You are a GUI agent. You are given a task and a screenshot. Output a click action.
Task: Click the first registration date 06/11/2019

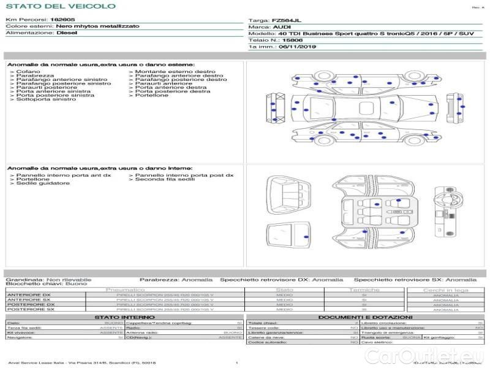(297, 47)
